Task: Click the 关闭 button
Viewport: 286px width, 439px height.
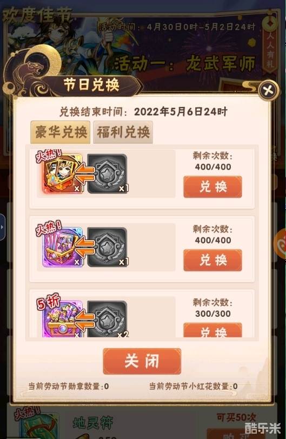Action: 142,361
